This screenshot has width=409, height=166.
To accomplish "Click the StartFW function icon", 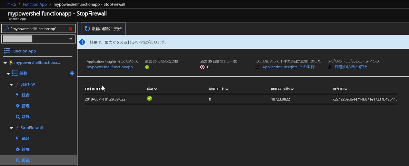I will tap(17, 84).
